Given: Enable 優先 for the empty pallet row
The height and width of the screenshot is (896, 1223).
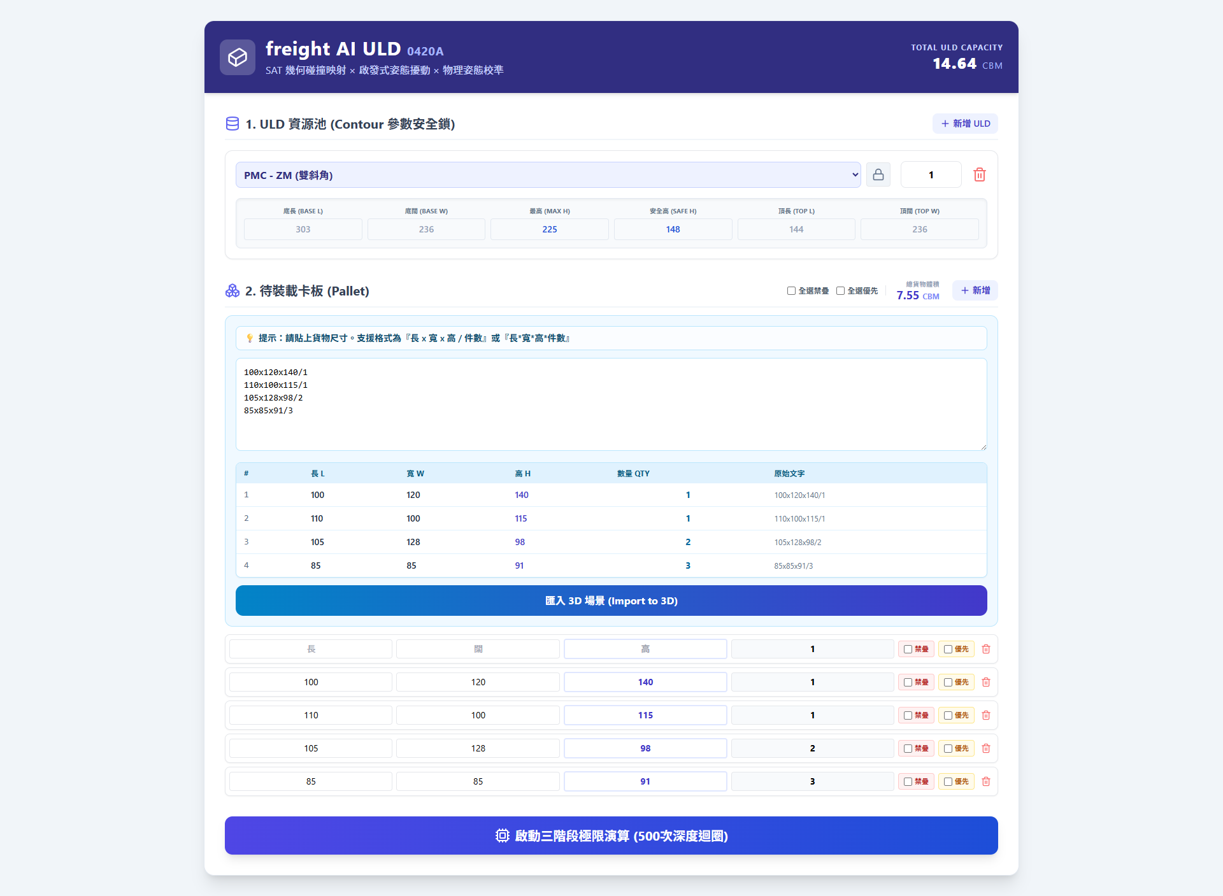Looking at the screenshot, I should 948,649.
